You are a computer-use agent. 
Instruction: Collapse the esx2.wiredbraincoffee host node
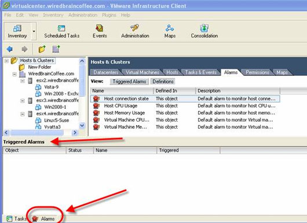tap(23, 81)
